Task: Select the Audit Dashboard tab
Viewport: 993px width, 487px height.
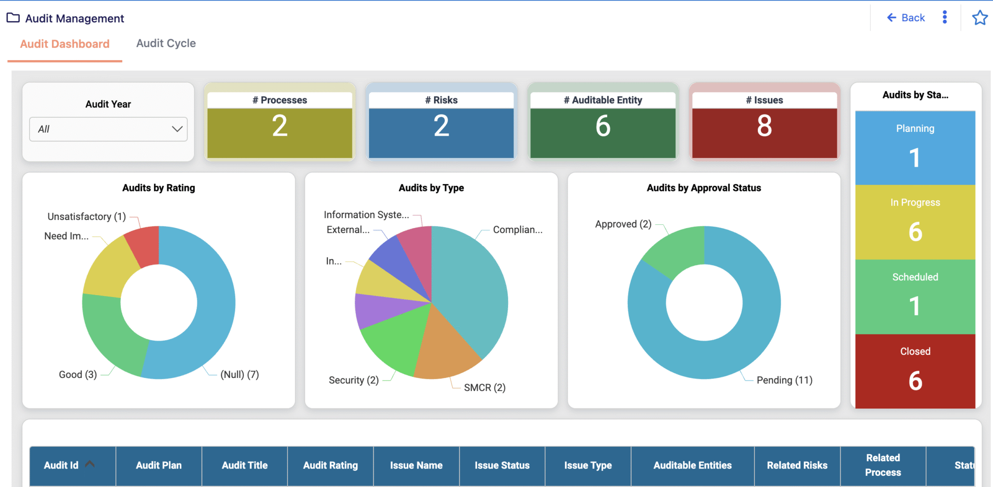Action: [x=64, y=44]
